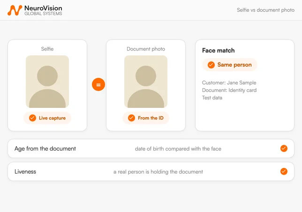Click the From the ID badge
Image resolution: width=302 pixels, height=212 pixels.
click(146, 118)
